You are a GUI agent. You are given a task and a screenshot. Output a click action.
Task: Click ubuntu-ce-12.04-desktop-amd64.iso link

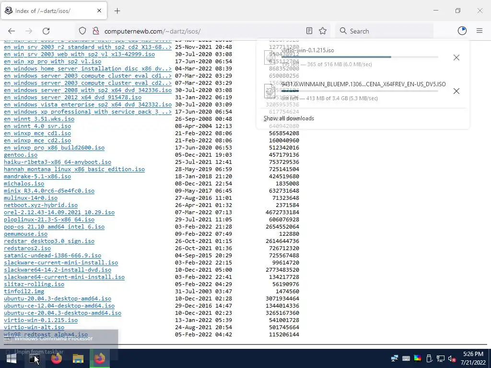pyautogui.click(x=59, y=306)
